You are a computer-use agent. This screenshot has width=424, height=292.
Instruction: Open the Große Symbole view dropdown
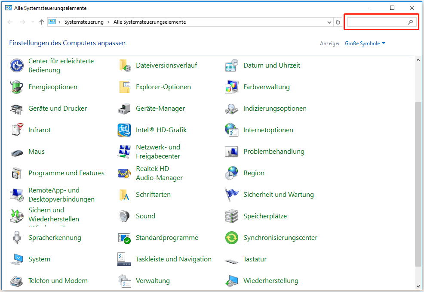click(x=365, y=43)
